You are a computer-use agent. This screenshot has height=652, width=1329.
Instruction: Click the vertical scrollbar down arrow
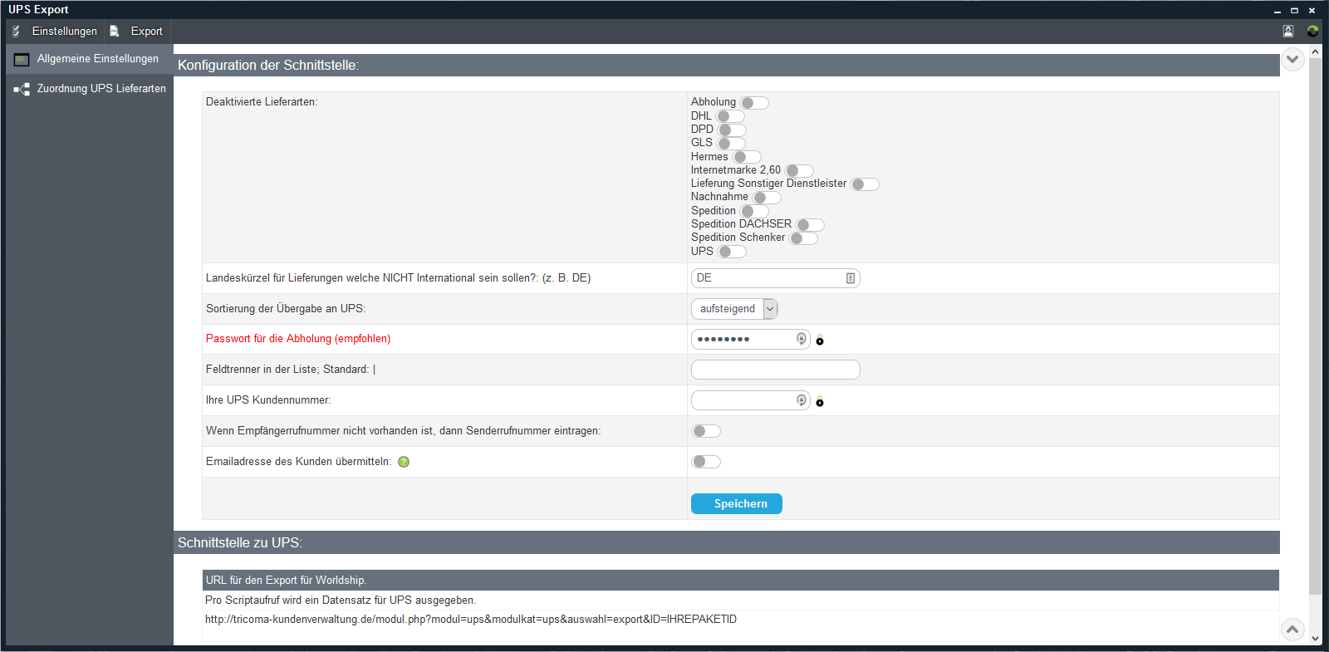(1315, 639)
